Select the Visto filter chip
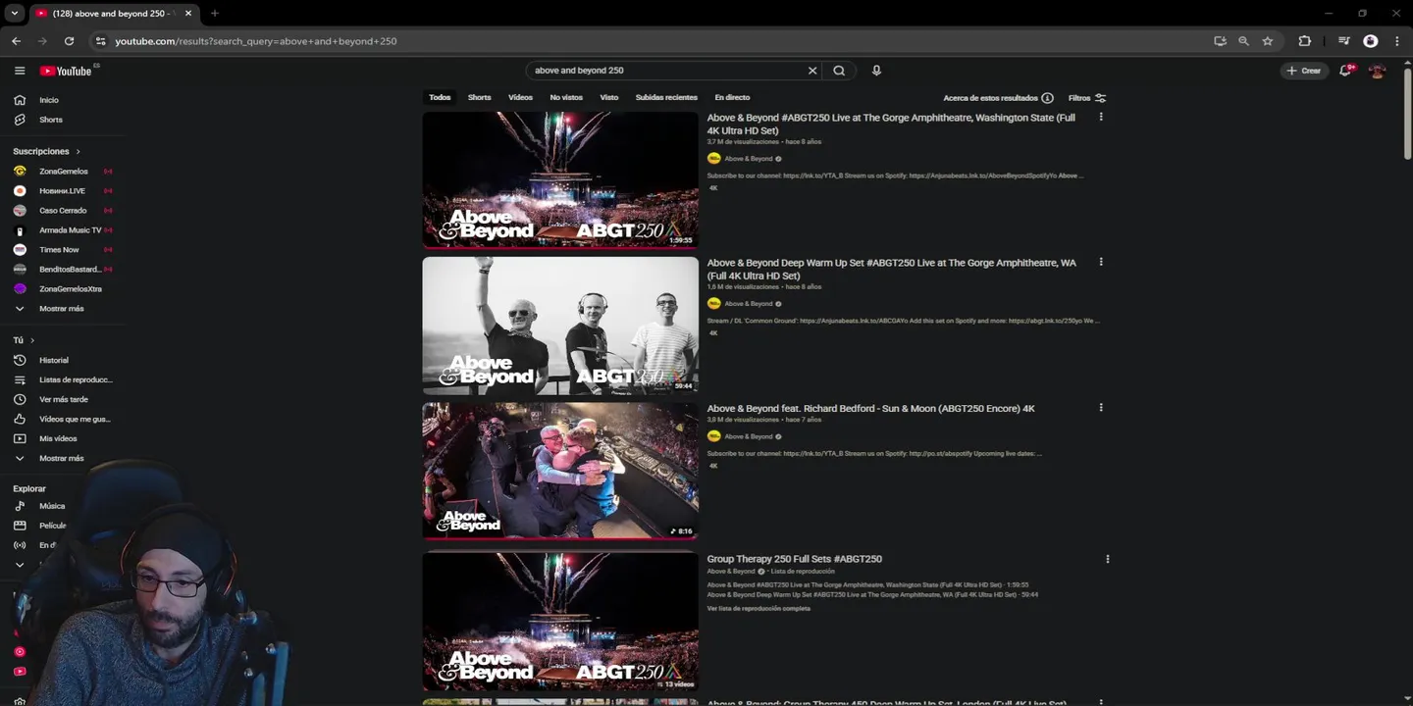This screenshot has width=1413, height=706. click(609, 97)
